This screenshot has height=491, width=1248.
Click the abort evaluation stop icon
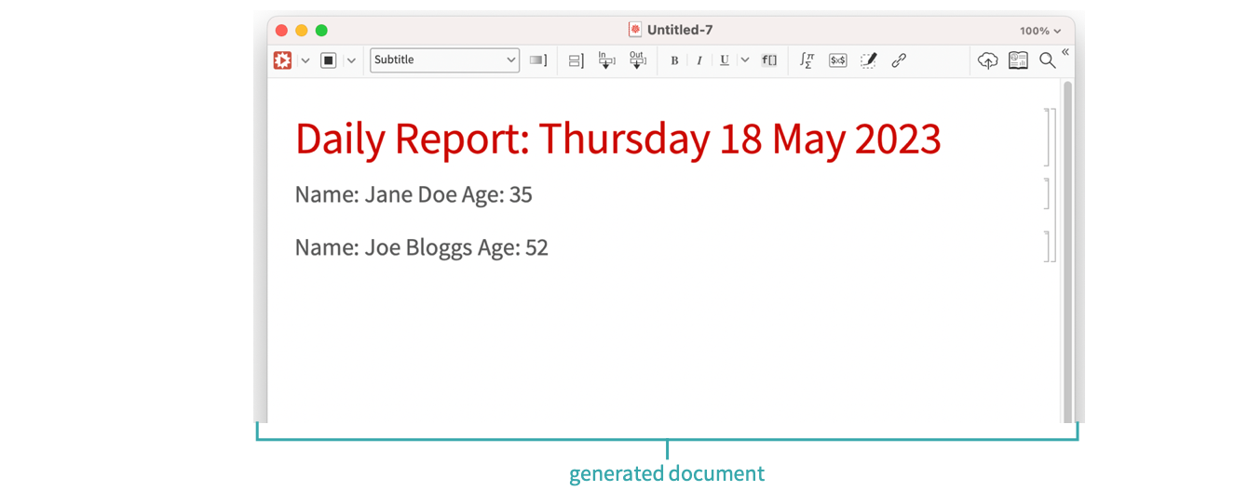(x=328, y=60)
